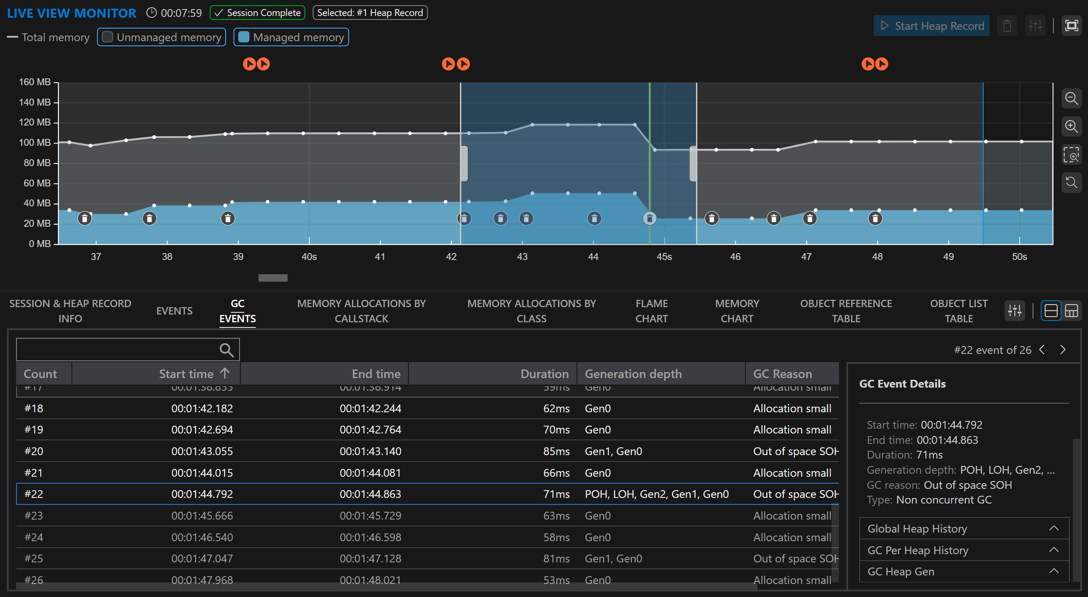Toggle the Managed memory checkbox

click(244, 37)
